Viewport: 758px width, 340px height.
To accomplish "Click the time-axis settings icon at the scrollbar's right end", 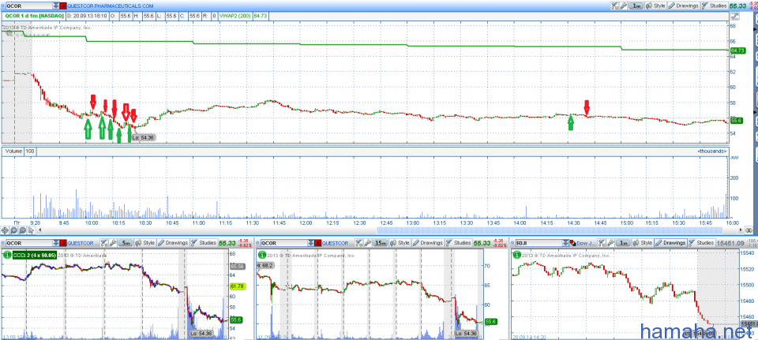I will 749,230.
